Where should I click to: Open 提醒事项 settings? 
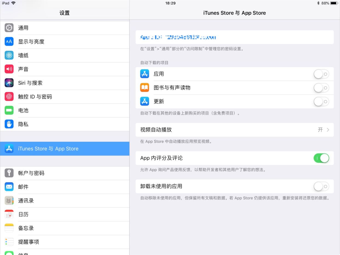click(x=65, y=242)
